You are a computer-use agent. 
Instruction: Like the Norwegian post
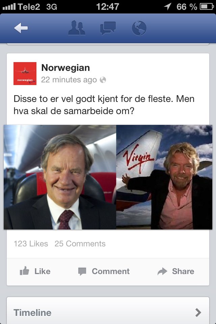[35, 271]
